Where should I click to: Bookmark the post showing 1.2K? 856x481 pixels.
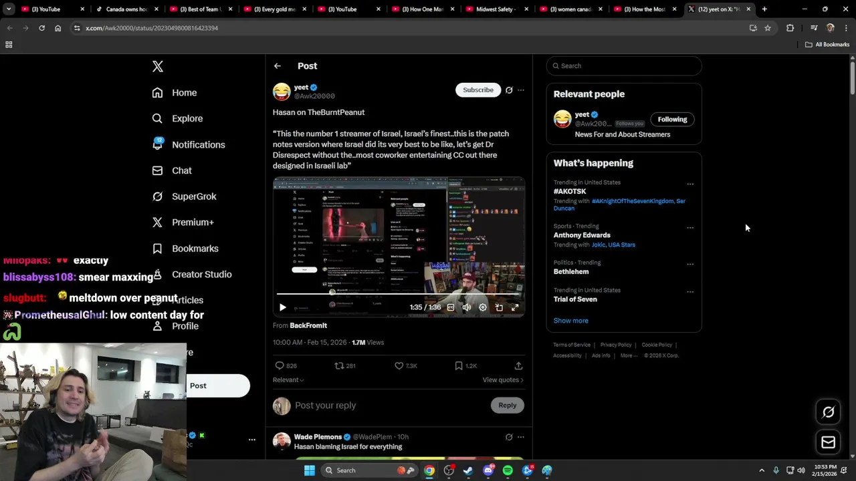point(465,366)
